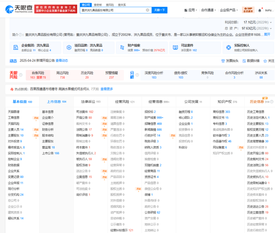This screenshot has width=275, height=233.
Task: Open the 应用 dropdown menu
Action: [x=192, y=10]
